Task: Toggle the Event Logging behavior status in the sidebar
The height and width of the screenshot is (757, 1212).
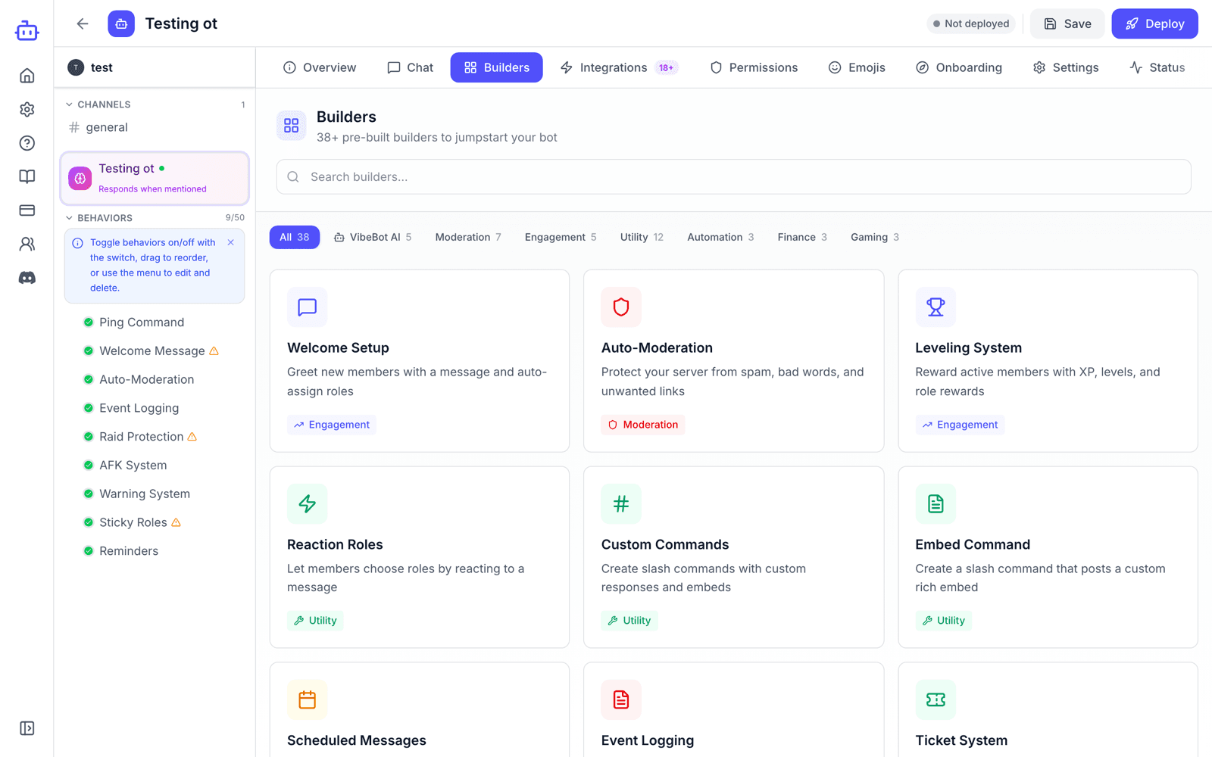Action: (x=89, y=408)
